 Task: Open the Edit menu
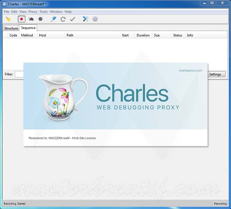coord(14,12)
